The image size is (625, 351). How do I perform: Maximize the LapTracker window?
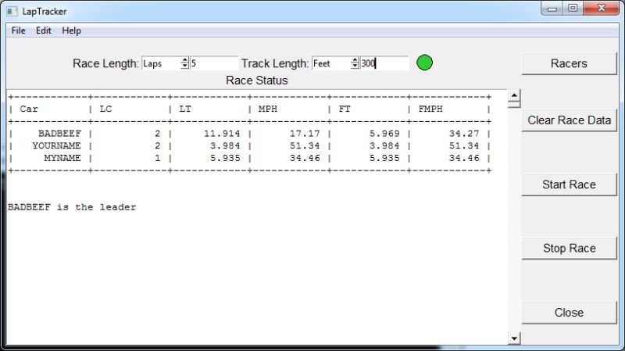click(573, 9)
